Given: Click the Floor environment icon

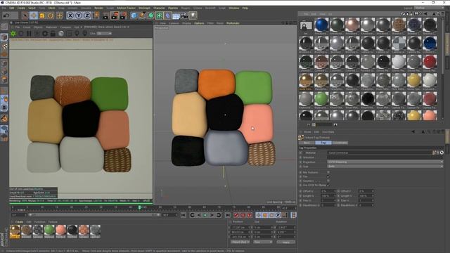Looking at the screenshot, I should (176, 15).
